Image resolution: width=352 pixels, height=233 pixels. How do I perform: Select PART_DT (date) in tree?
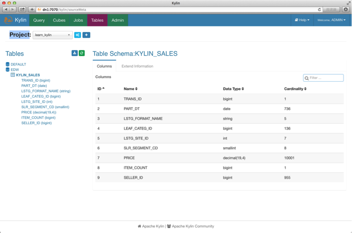[x=34, y=86]
